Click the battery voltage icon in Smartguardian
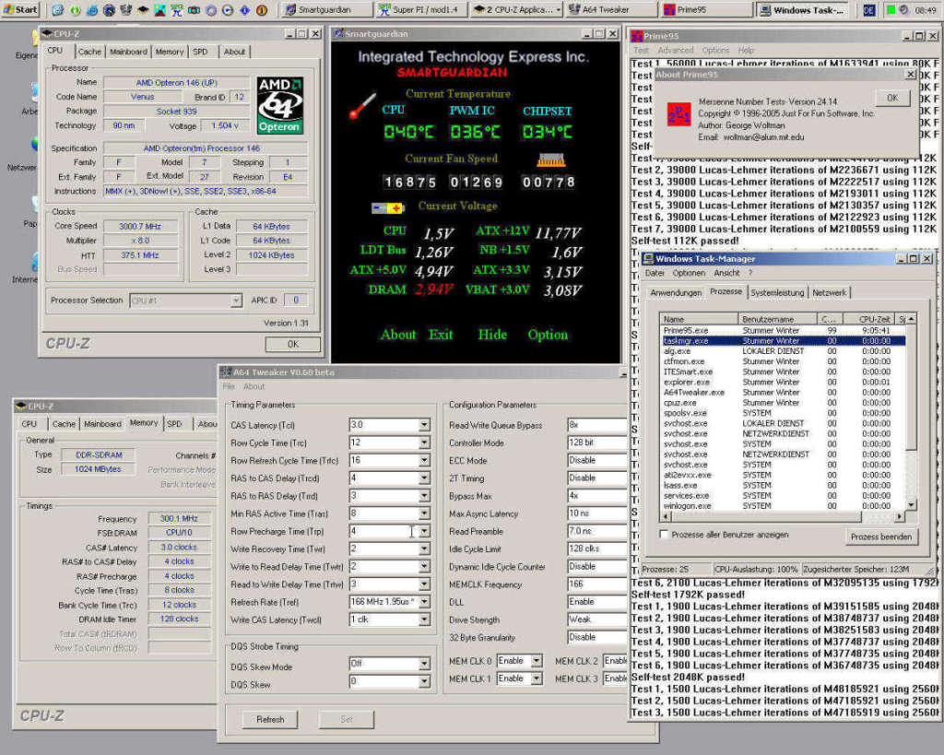The image size is (944, 755). pos(387,208)
